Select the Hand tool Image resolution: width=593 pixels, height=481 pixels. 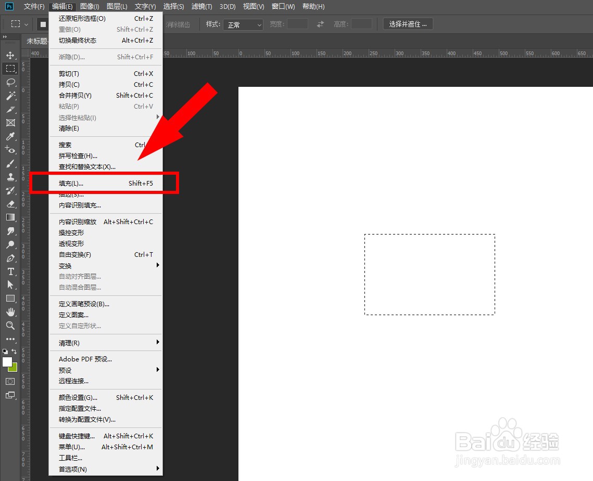10,312
